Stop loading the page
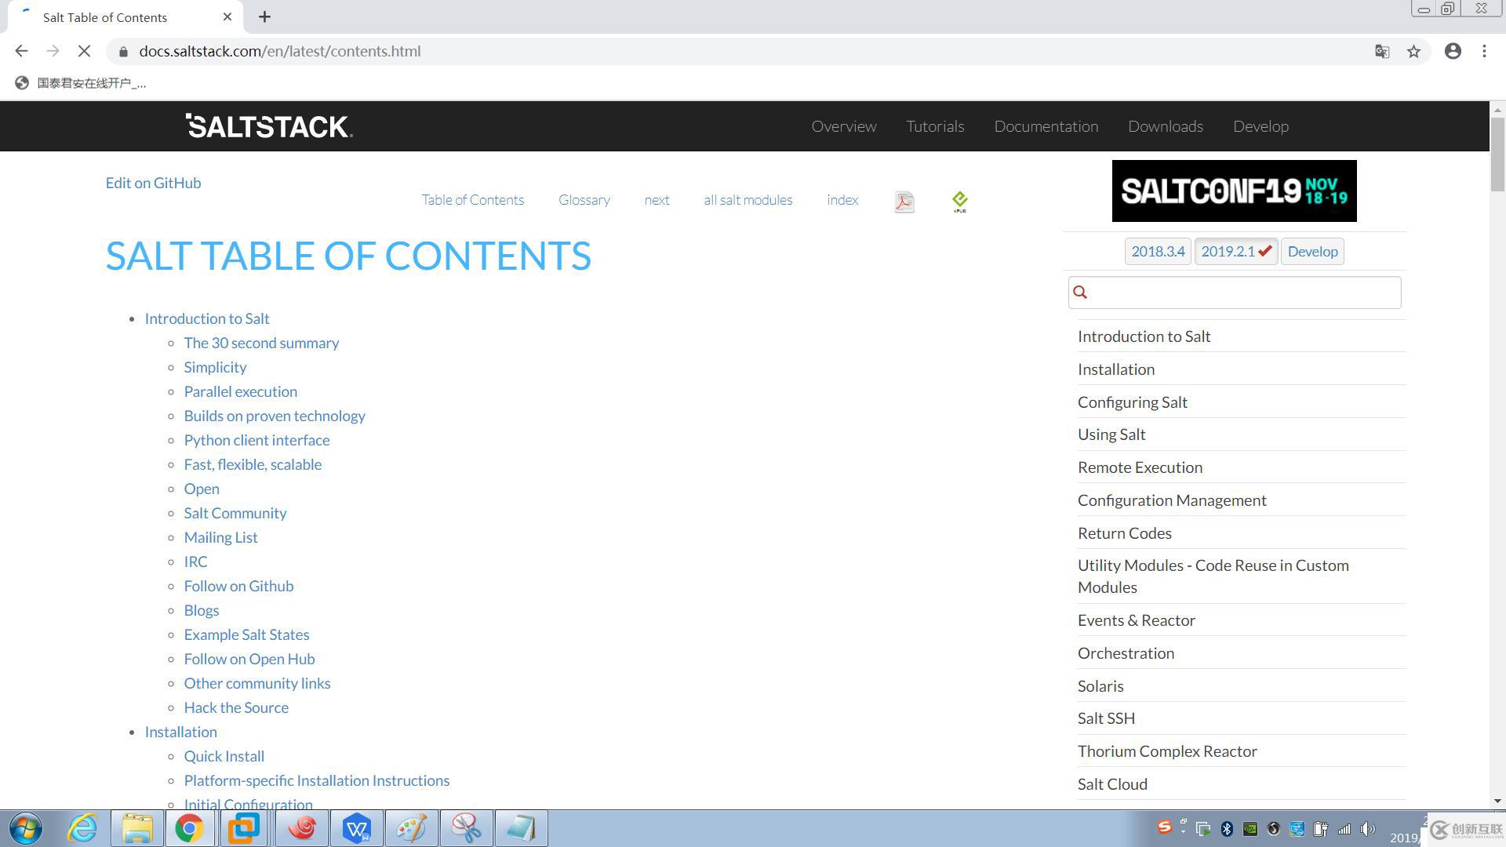This screenshot has height=847, width=1506. click(x=84, y=51)
